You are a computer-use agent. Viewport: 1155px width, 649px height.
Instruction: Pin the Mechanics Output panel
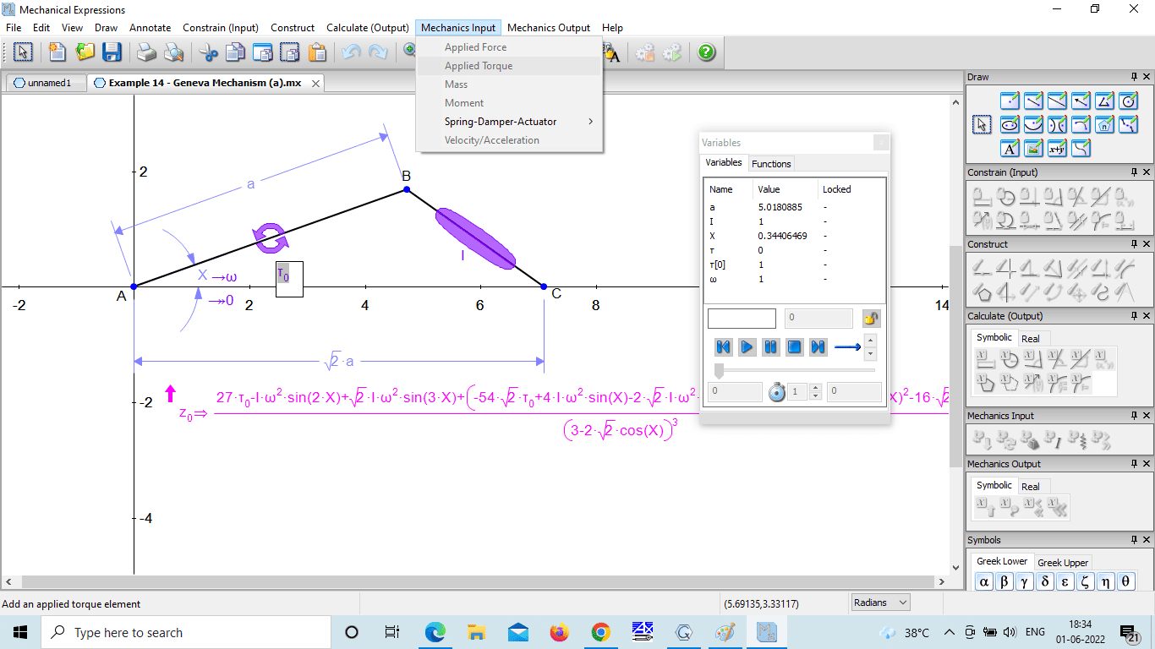[x=1134, y=464]
